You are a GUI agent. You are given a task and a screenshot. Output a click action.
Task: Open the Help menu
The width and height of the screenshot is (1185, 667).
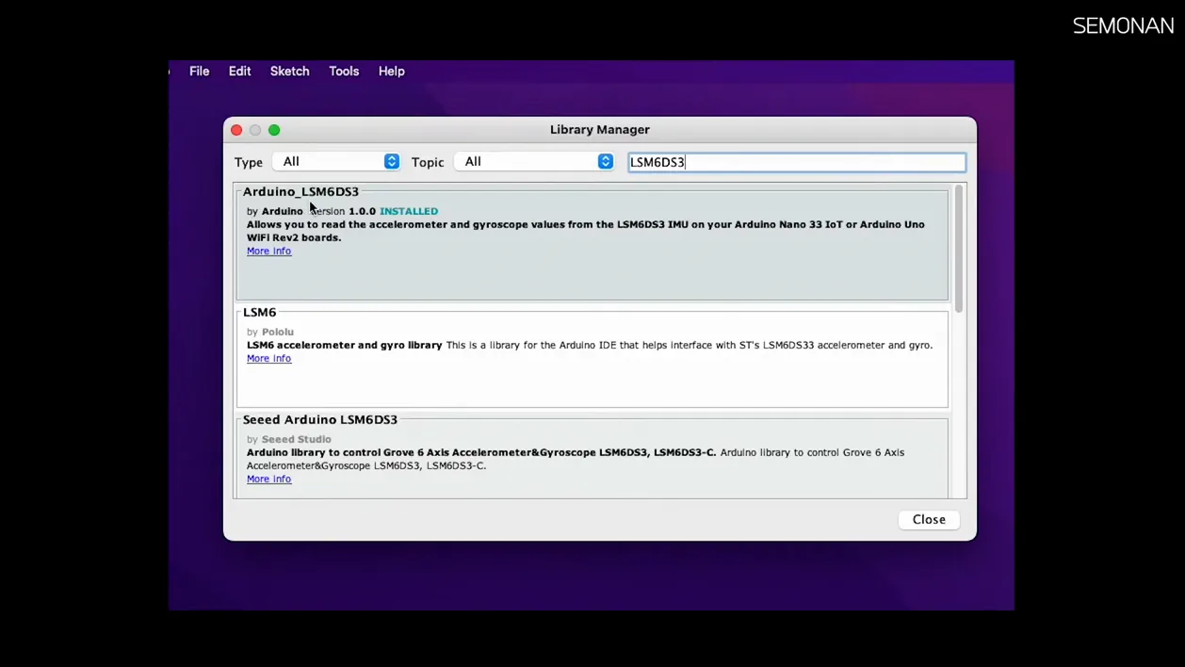[x=391, y=72]
